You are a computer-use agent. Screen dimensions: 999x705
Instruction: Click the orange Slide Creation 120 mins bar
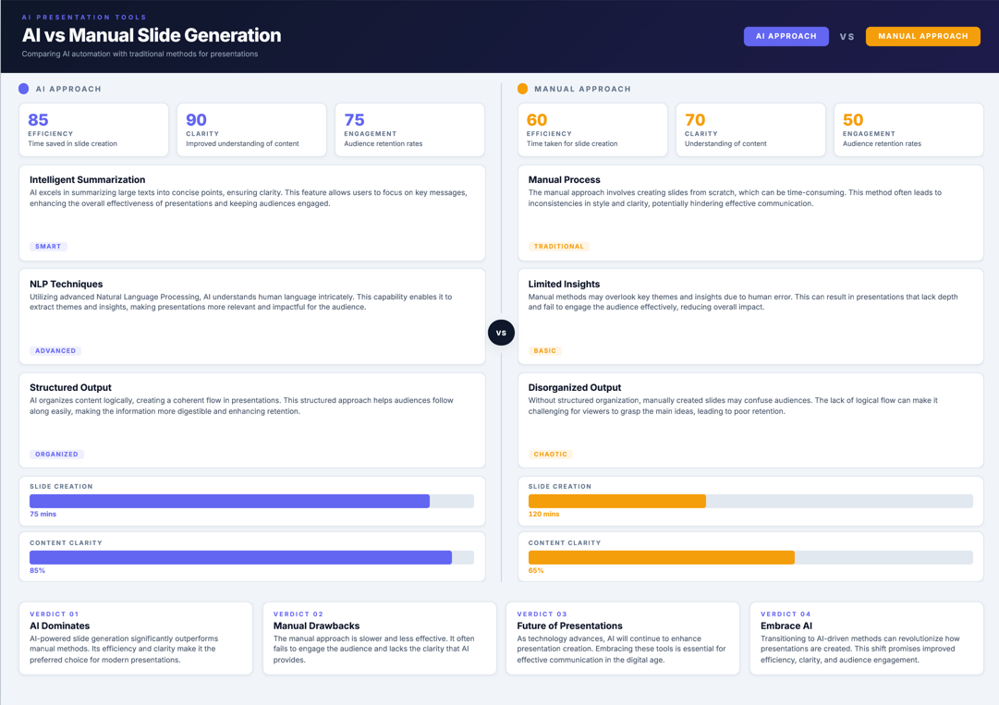[616, 501]
